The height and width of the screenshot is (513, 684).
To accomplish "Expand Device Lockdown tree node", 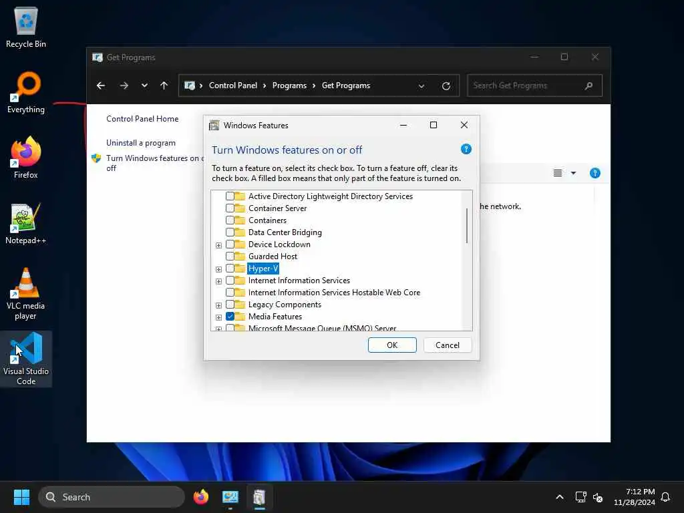I will [218, 245].
